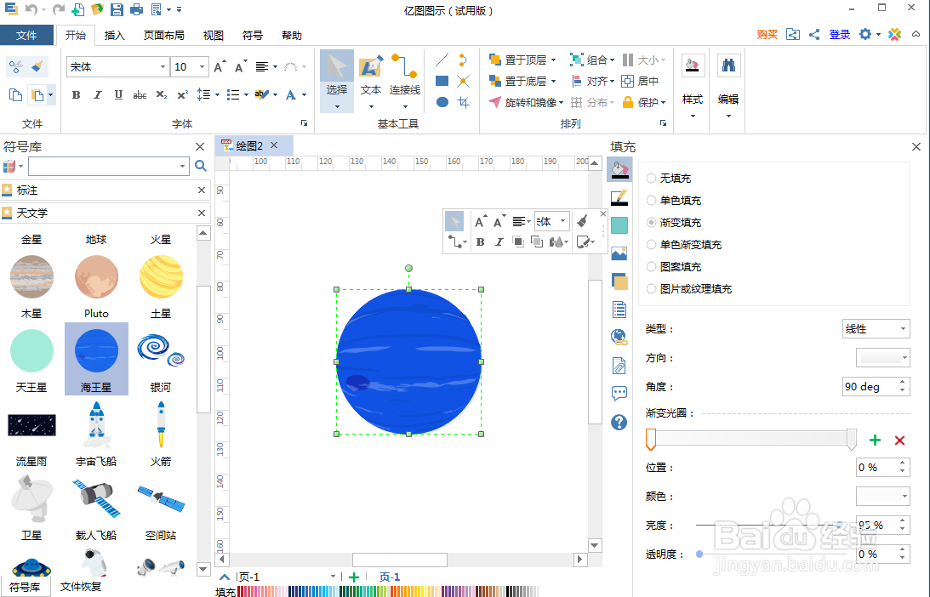Add a gradient stop with green plus
Viewport: 930px width, 597px height.
875,440
